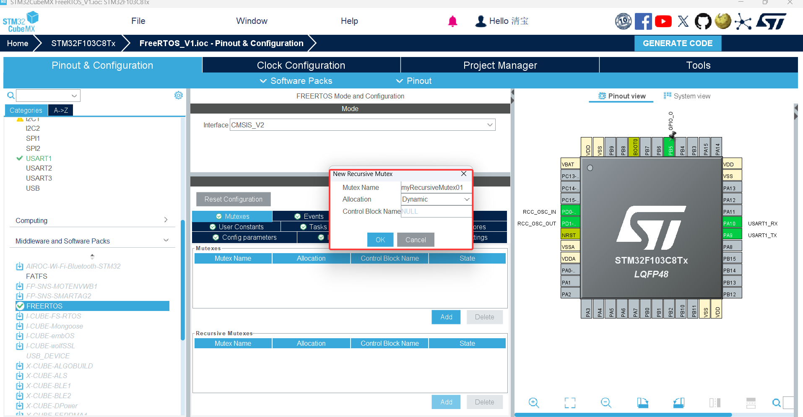Click the download icon beside AIROC-Wi-Fi-Bluetooth-STM32
The image size is (803, 417).
(x=20, y=266)
